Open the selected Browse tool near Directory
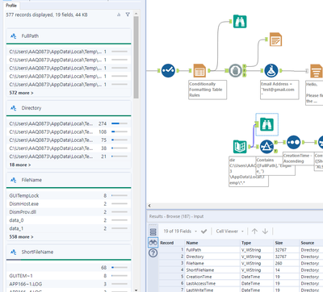This screenshot has height=292, width=323. [266, 124]
